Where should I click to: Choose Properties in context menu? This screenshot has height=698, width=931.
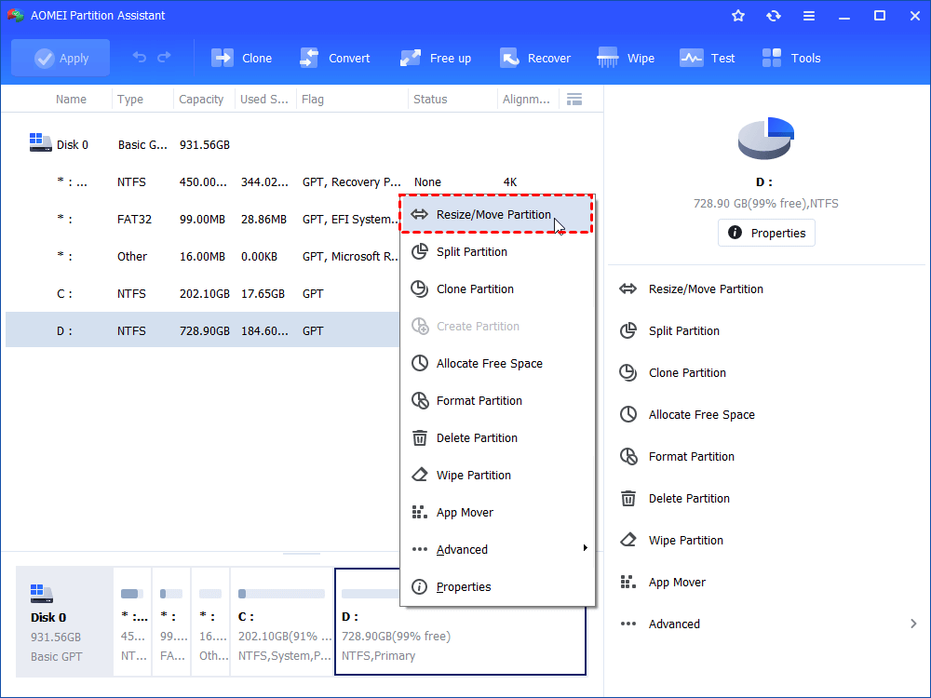pyautogui.click(x=497, y=587)
